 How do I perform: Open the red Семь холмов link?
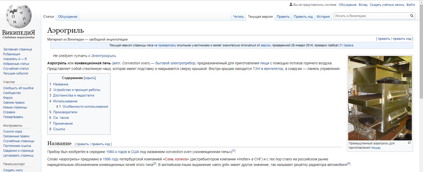click(176, 159)
